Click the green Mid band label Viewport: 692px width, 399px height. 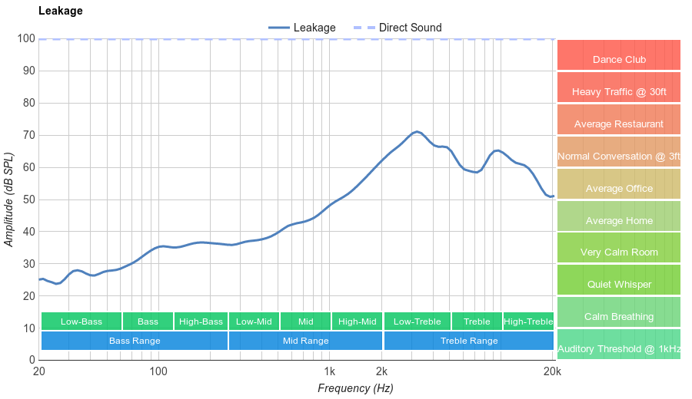coord(305,322)
